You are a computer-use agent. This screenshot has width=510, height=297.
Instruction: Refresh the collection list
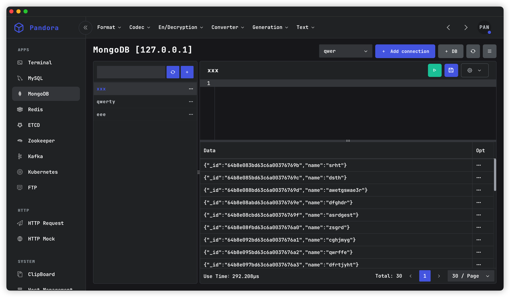tap(173, 72)
